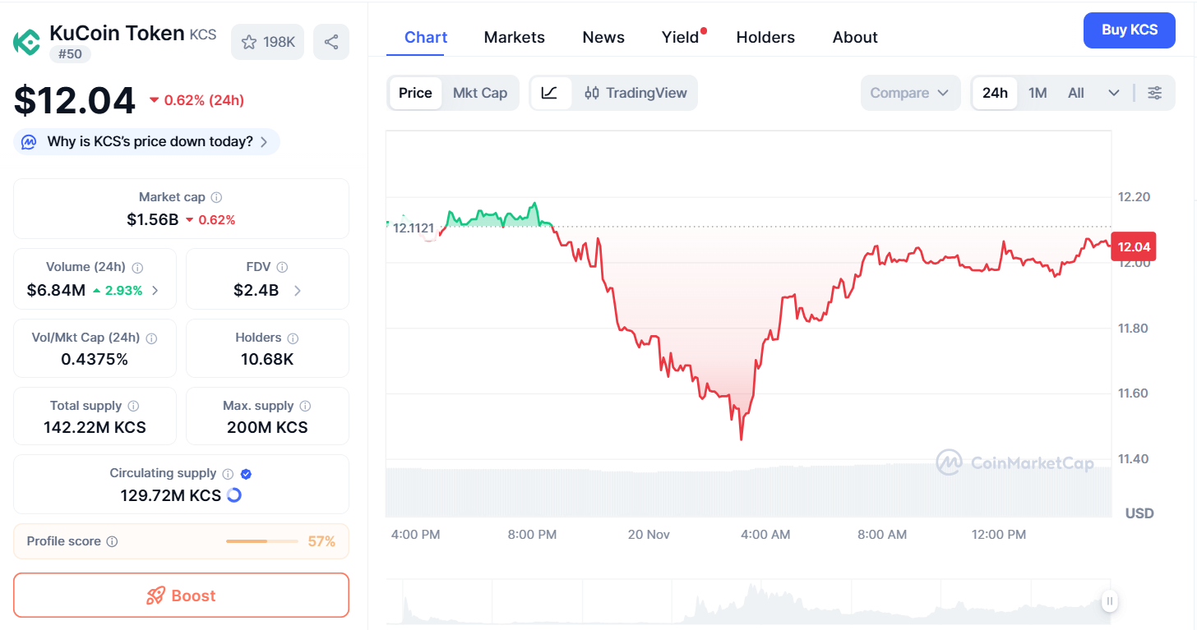Click the Buy KCS button
The width and height of the screenshot is (1197, 630).
pos(1129,30)
